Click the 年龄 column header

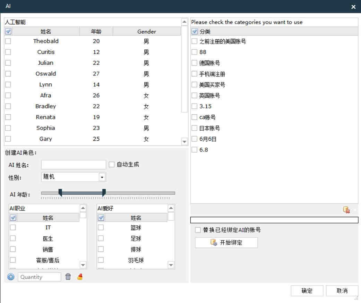96,32
